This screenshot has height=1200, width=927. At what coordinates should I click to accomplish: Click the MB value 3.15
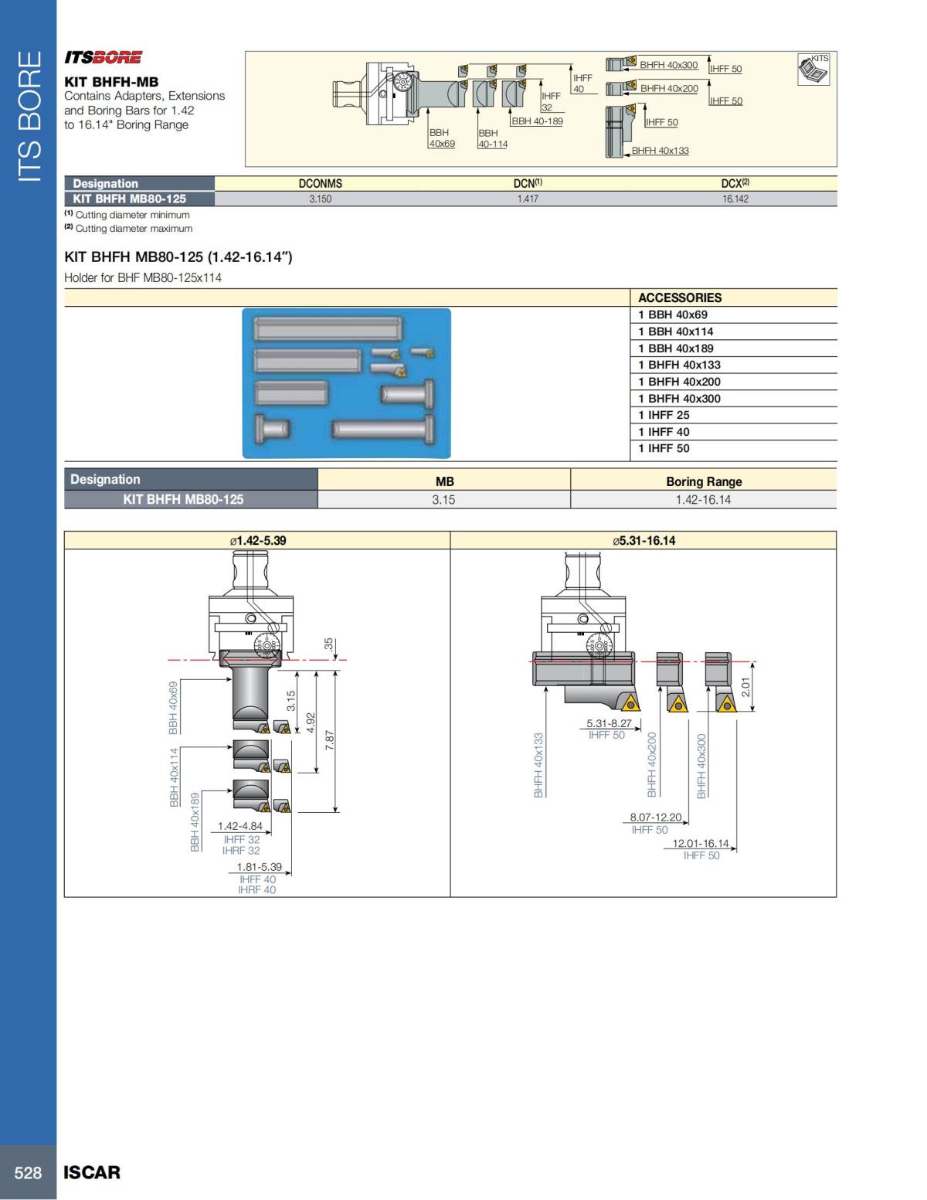443,500
